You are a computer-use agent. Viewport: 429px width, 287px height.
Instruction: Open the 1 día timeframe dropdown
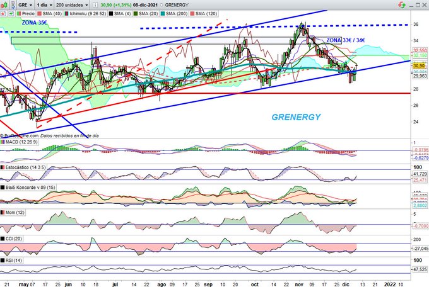click(x=45, y=5)
